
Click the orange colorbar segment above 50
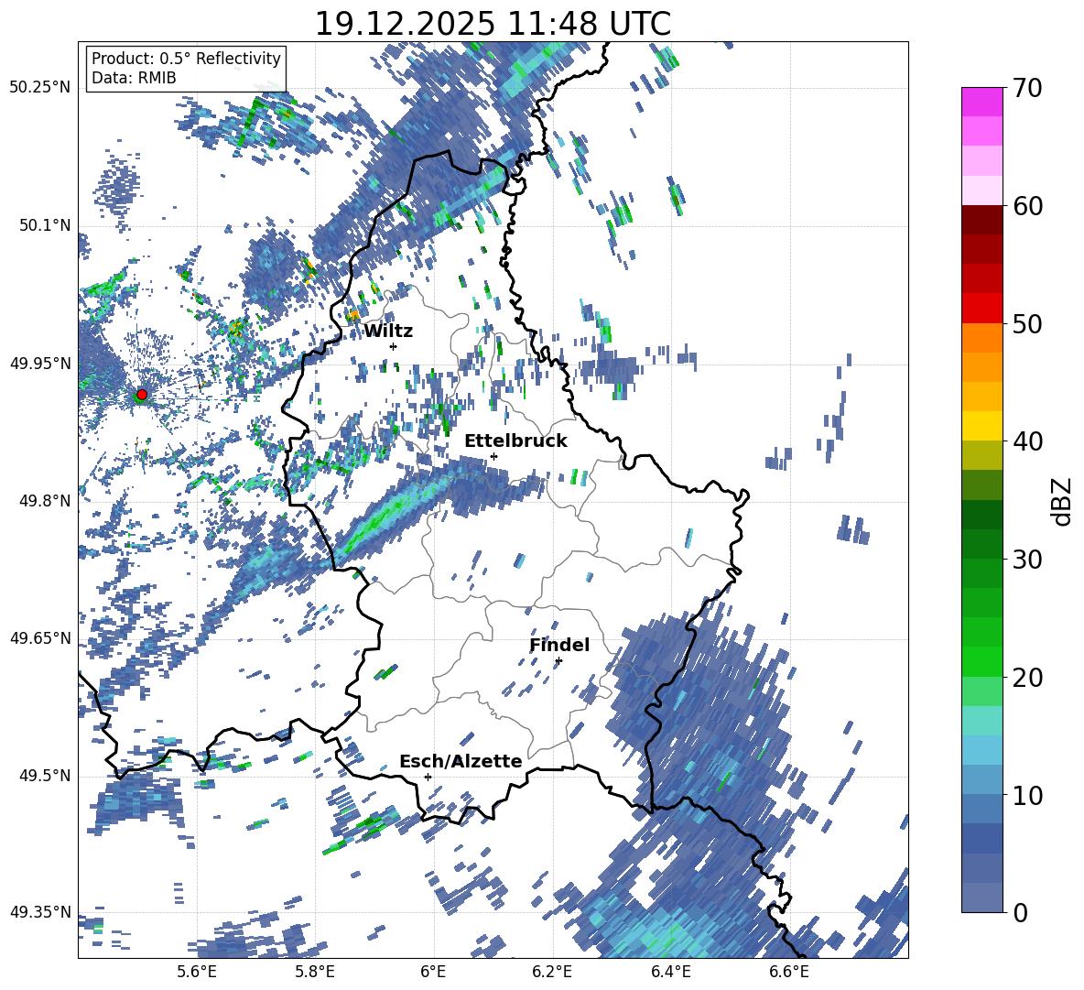(981, 337)
